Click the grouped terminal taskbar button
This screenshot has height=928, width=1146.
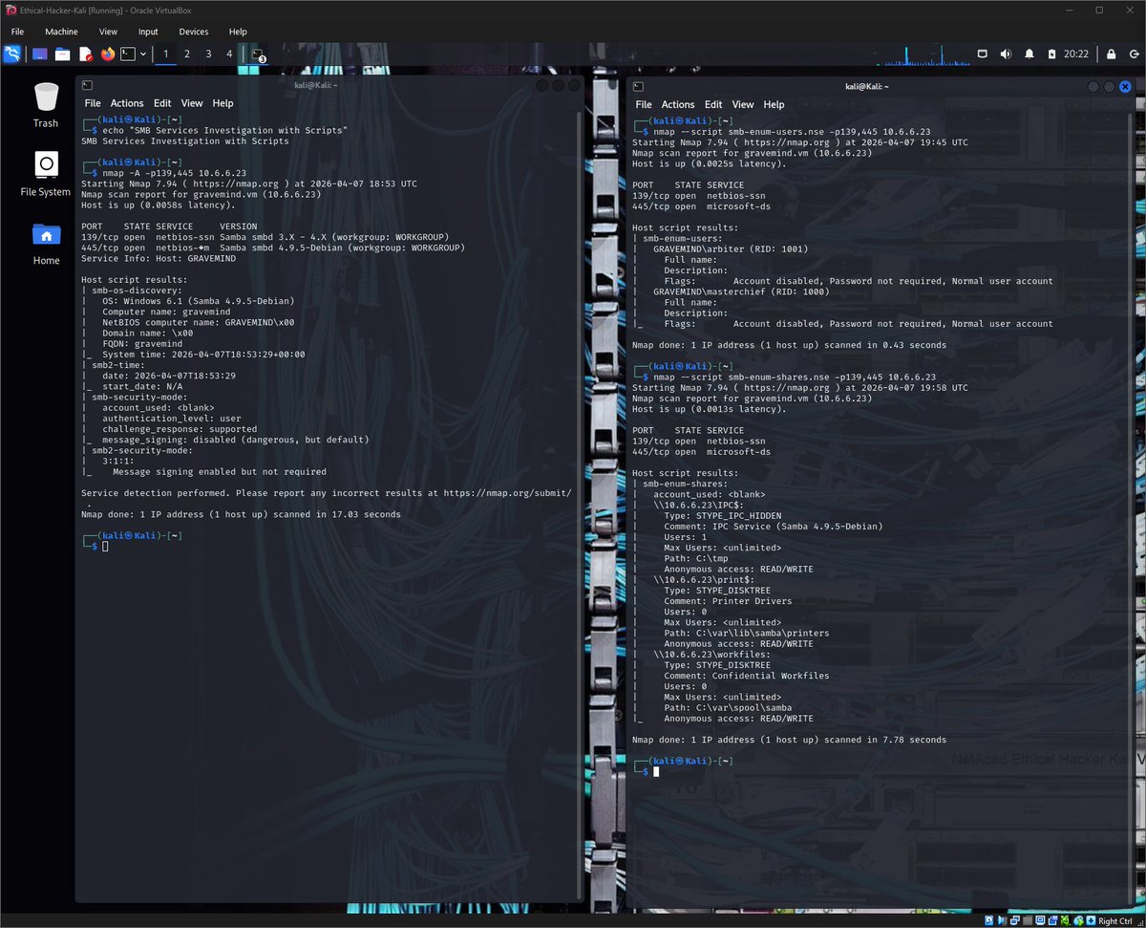[258, 54]
